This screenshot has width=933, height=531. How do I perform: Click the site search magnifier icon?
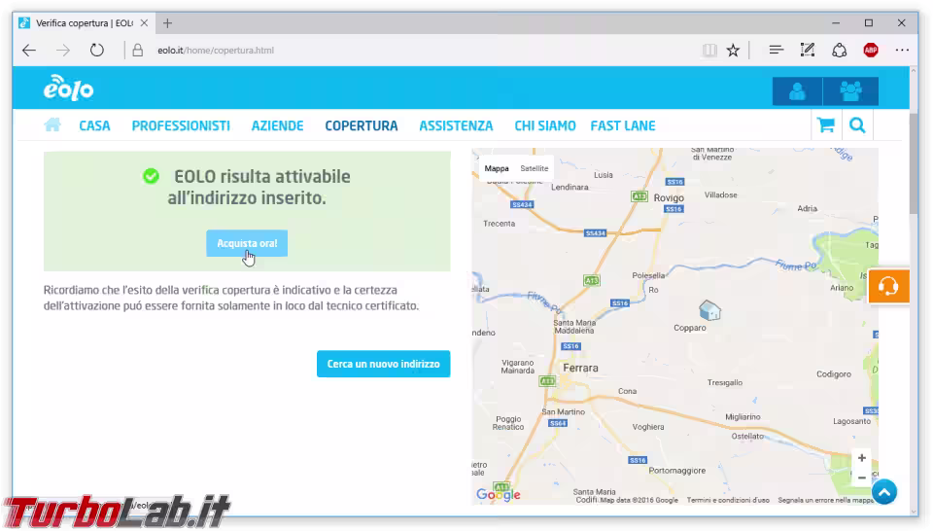click(x=857, y=125)
